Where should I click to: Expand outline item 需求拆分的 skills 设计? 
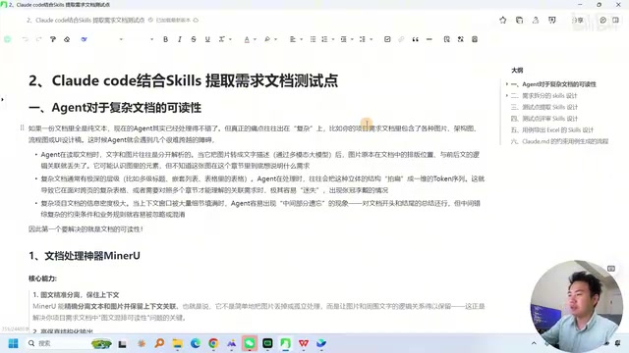[x=507, y=96]
